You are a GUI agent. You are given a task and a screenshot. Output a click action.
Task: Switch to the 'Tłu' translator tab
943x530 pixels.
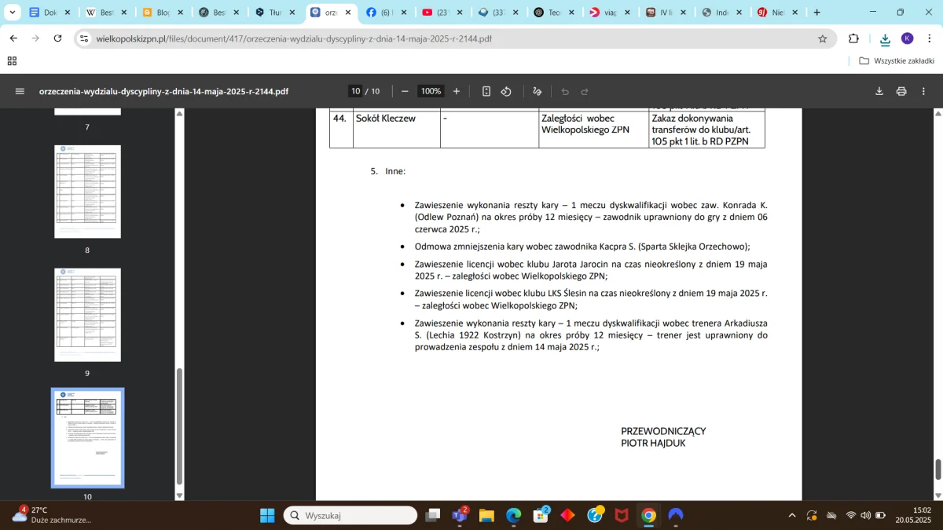[276, 13]
